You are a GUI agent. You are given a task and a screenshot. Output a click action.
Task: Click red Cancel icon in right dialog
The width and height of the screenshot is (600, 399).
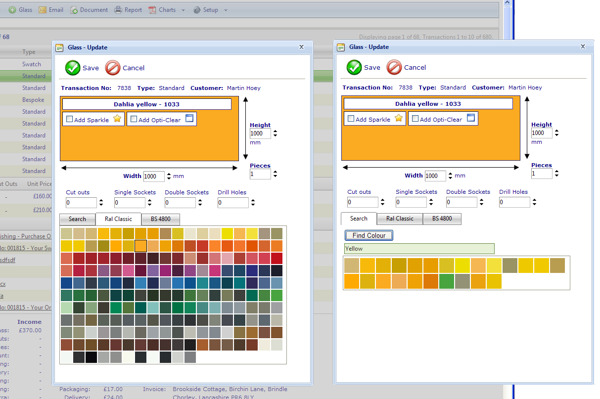tap(394, 67)
